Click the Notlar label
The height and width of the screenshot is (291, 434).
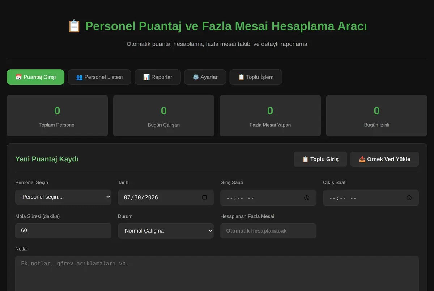pyautogui.click(x=22, y=249)
